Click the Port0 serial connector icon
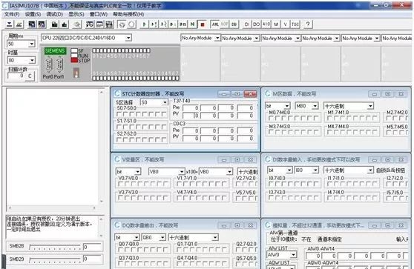Screen dimensions: 414x269 coord(49,65)
